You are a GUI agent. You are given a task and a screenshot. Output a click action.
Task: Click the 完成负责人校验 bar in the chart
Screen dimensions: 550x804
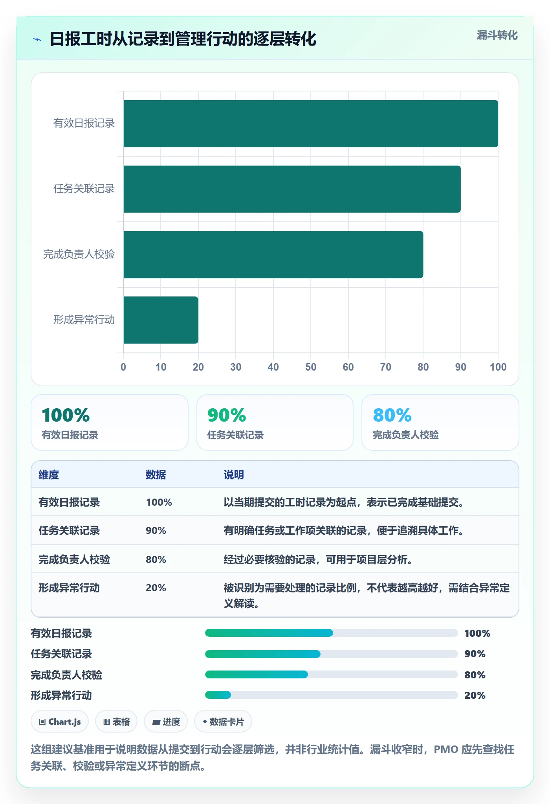(x=273, y=254)
